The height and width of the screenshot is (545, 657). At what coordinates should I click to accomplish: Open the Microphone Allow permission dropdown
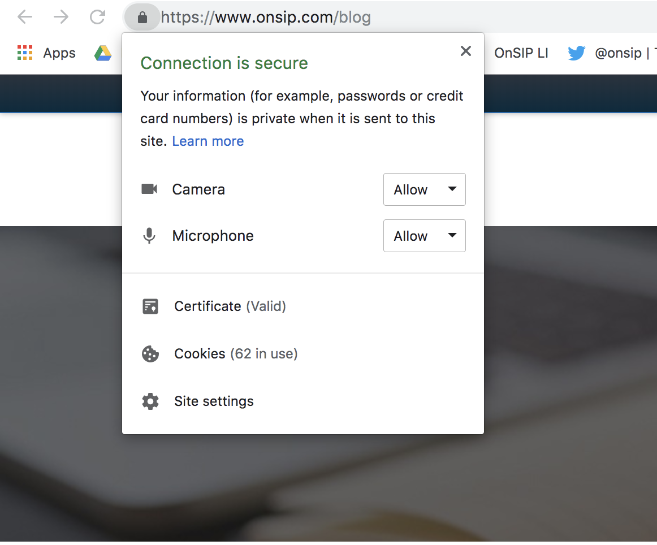[424, 236]
